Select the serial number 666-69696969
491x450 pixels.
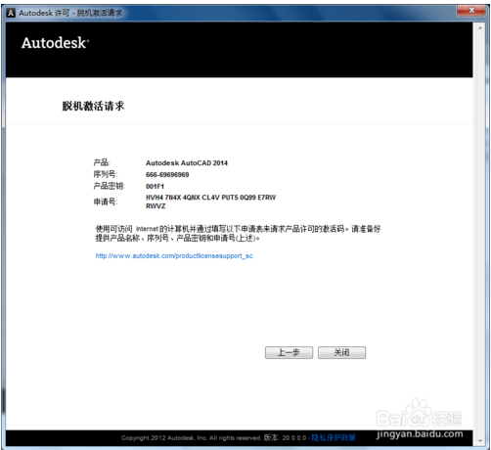167,175
